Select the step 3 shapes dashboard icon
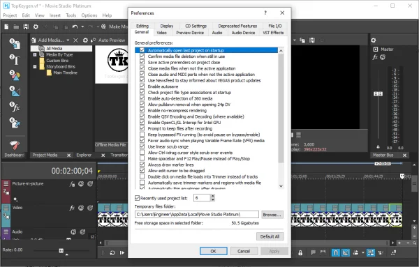 [15, 75]
